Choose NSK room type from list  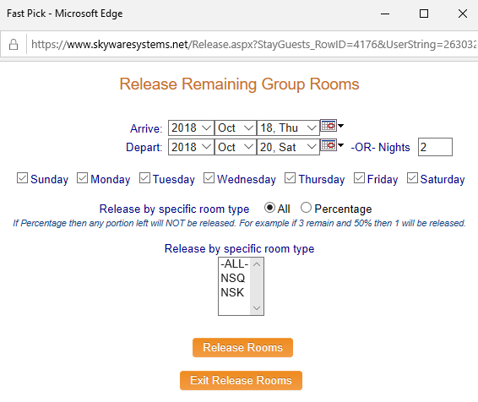point(234,292)
